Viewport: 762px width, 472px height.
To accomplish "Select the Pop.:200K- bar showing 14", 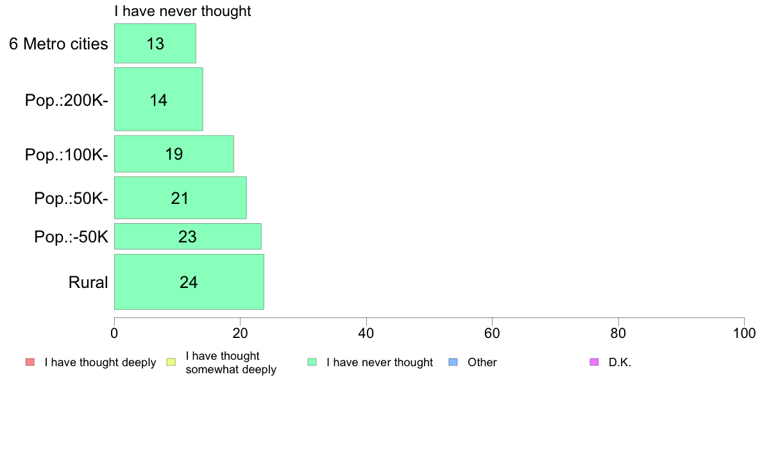I will 158,99.
